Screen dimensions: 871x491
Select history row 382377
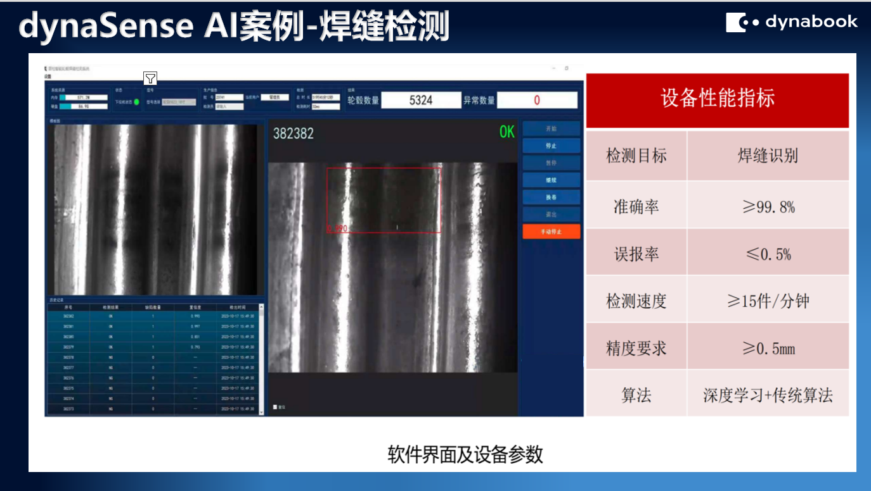(x=153, y=368)
